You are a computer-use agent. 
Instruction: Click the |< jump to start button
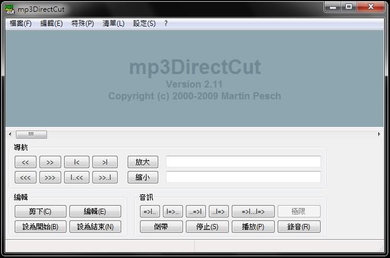(76, 162)
